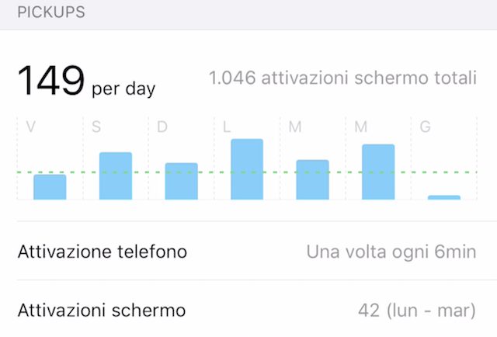Tap the 149 per day figure
This screenshot has height=337, width=497.
click(x=86, y=81)
